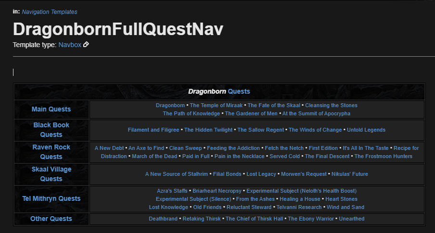This screenshot has height=233, width=435.
Task: Open Feeding the Addiction quest
Action: pyautogui.click(x=233, y=148)
